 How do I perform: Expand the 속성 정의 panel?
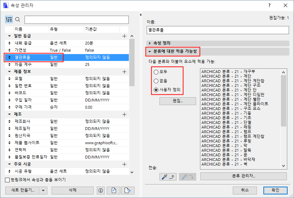tap(150, 43)
